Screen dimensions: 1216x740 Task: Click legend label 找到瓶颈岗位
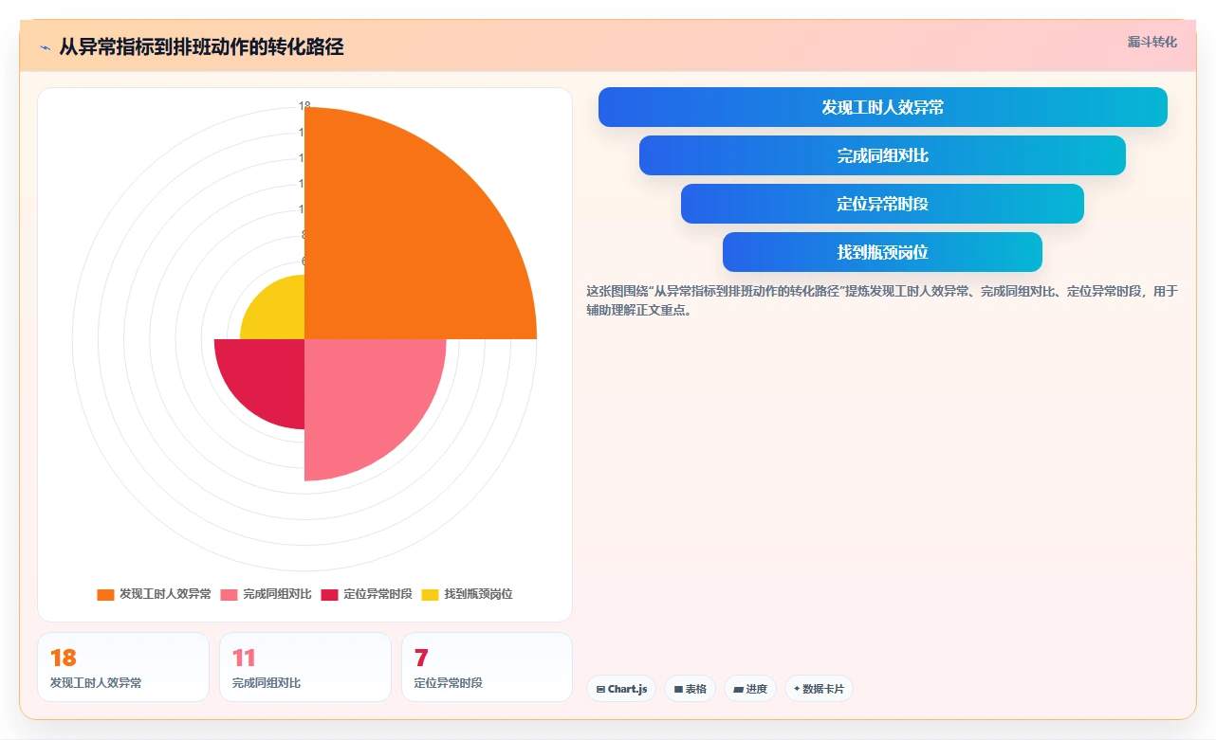click(478, 594)
